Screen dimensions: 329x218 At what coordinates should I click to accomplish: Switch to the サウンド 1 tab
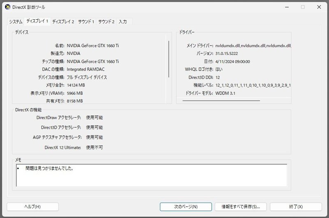[86, 22]
